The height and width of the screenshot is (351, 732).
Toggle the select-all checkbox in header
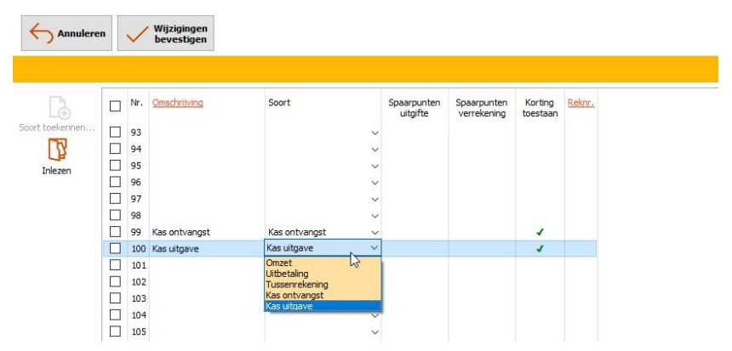115,106
